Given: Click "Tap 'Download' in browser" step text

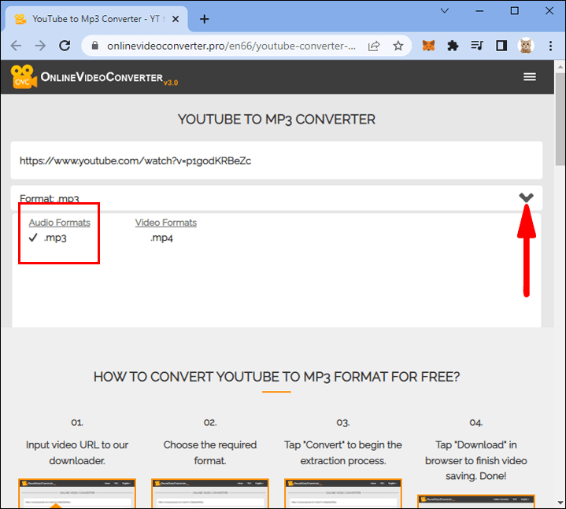Looking at the screenshot, I should [x=475, y=460].
